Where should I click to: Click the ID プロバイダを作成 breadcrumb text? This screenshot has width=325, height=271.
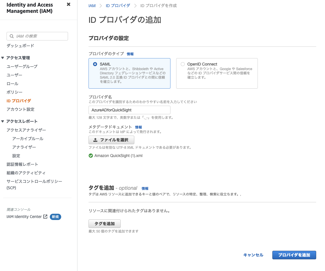[x=159, y=6]
